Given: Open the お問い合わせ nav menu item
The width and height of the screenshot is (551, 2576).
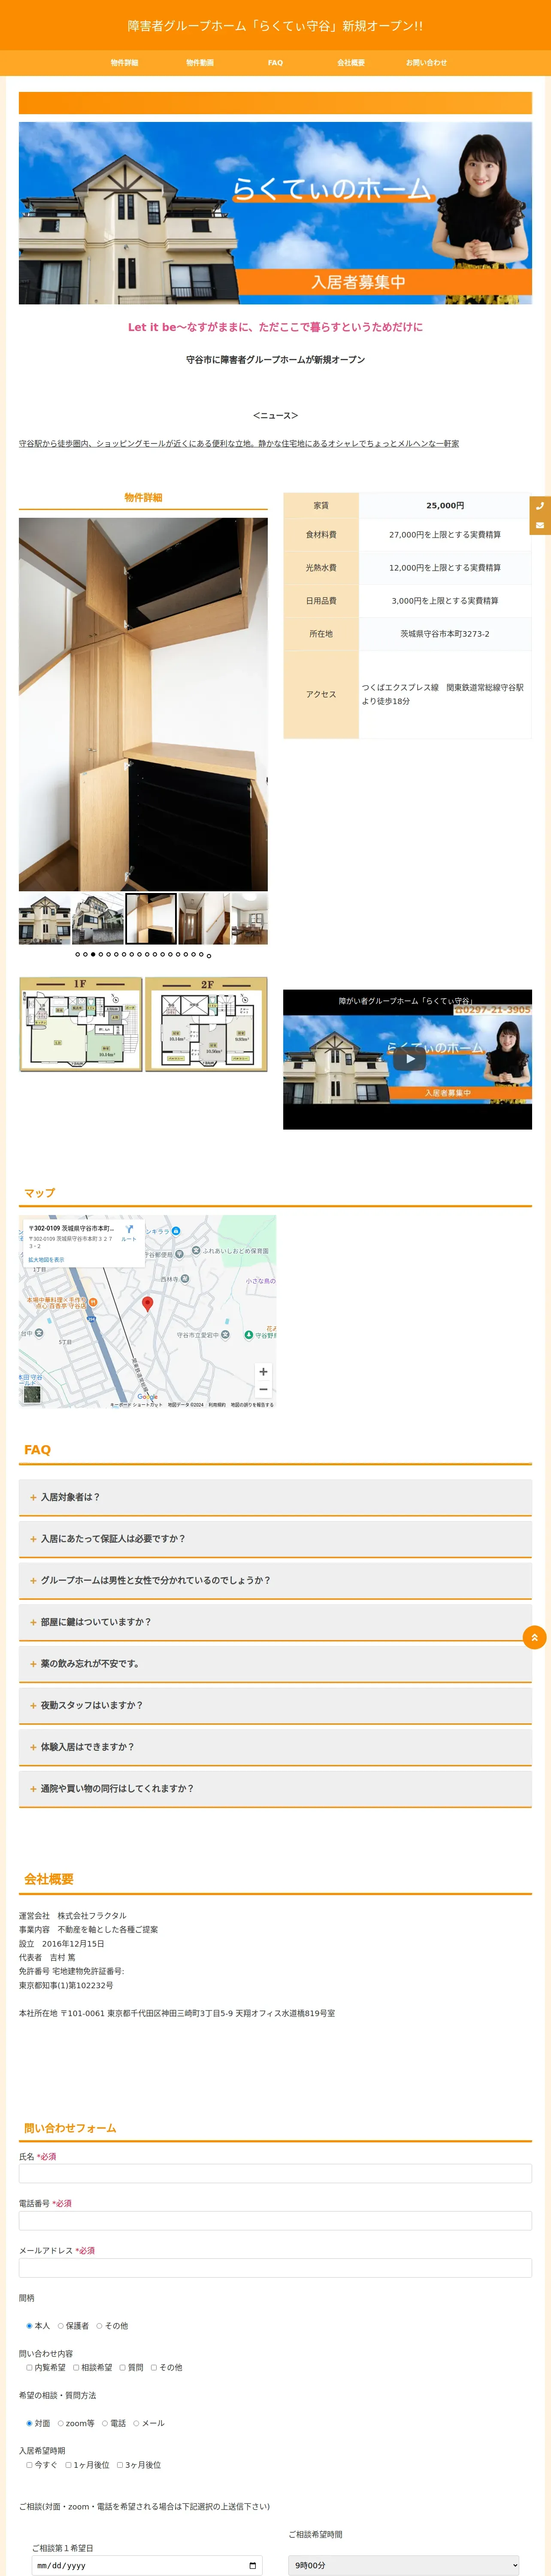Looking at the screenshot, I should (x=426, y=63).
